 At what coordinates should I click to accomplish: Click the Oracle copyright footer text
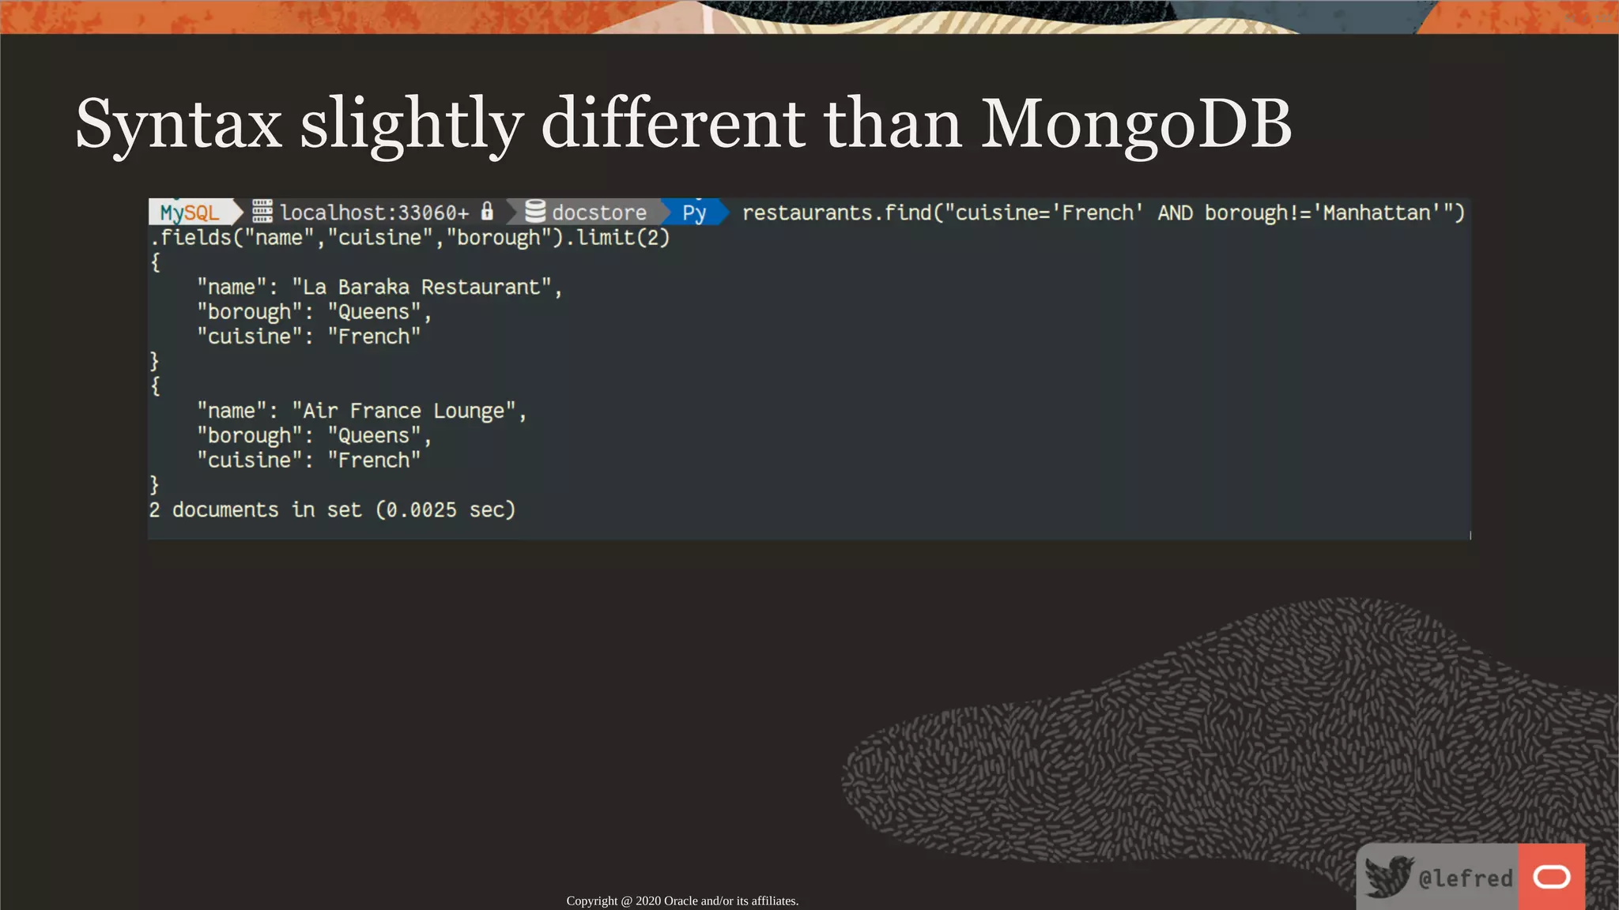(682, 901)
